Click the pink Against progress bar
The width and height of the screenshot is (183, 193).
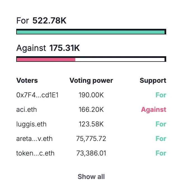[46, 59]
